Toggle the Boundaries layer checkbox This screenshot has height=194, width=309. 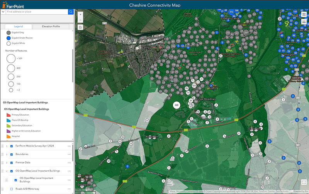12,154
